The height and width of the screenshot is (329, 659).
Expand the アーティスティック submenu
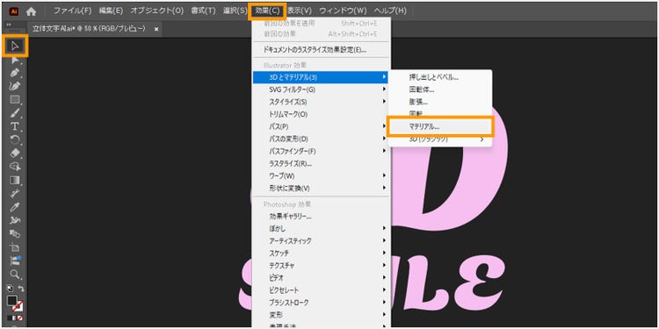coord(322,241)
